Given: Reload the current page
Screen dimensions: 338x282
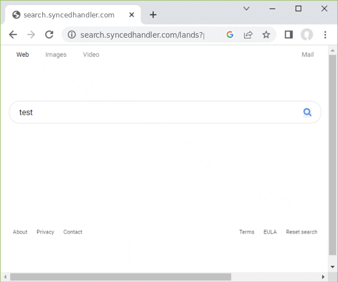Looking at the screenshot, I should [x=49, y=35].
